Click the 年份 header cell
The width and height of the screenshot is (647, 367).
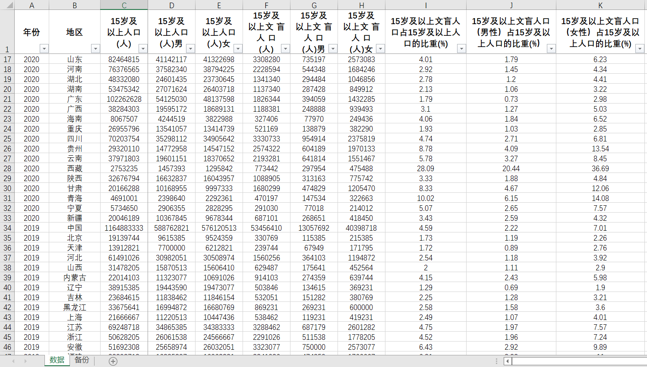[x=32, y=32]
